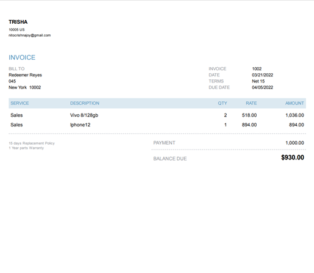Click the PAYMENT amount 1,000.00

coord(294,143)
